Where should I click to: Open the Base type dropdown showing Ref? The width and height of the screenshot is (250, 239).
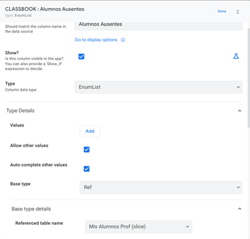(161, 187)
